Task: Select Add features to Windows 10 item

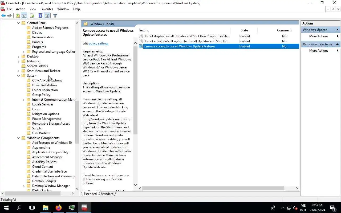Action: pos(52,143)
